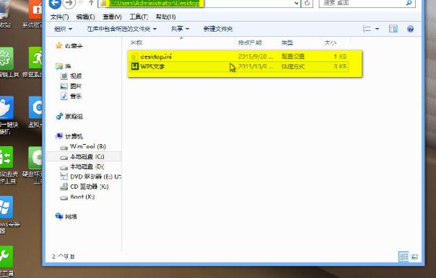Click the 配置设置 type cell
This screenshot has width=436, height=278.
[293, 57]
